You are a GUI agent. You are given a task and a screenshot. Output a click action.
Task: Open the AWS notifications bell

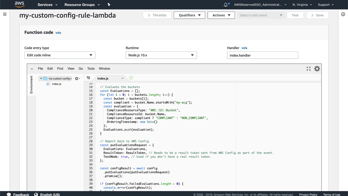tap(226, 5)
